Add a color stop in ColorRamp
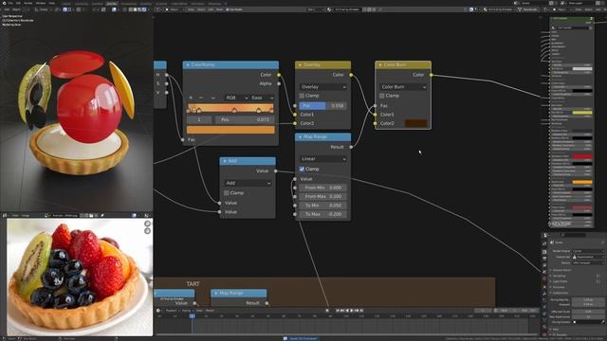The image size is (607, 341). tap(191, 98)
